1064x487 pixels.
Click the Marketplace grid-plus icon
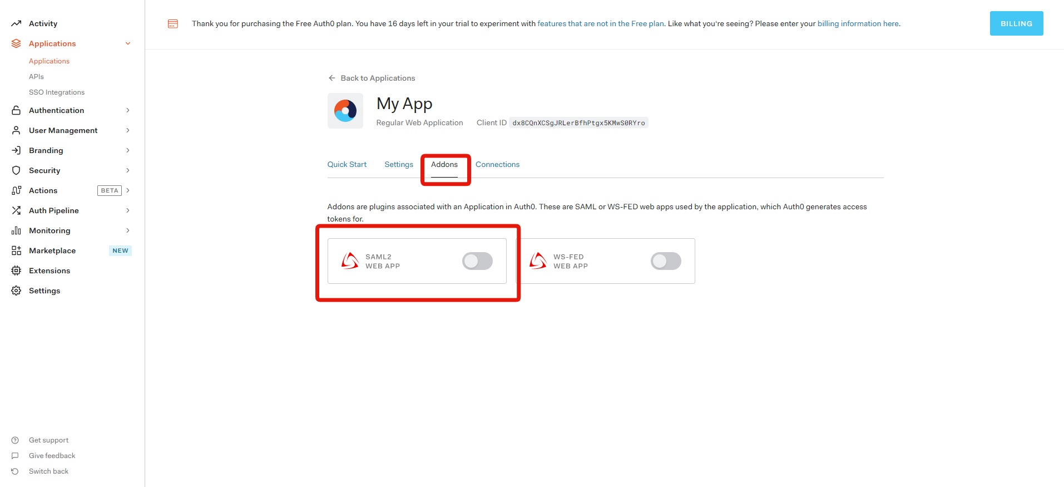pos(16,250)
